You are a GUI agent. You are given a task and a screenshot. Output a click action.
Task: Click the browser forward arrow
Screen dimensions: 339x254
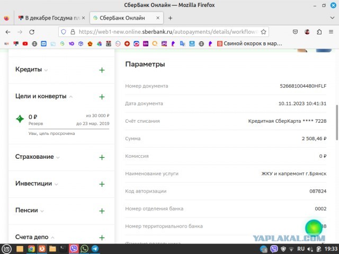(x=20, y=32)
